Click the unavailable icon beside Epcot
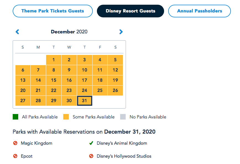Image resolution: width=240 pixels, height=164 pixels. tap(15, 156)
